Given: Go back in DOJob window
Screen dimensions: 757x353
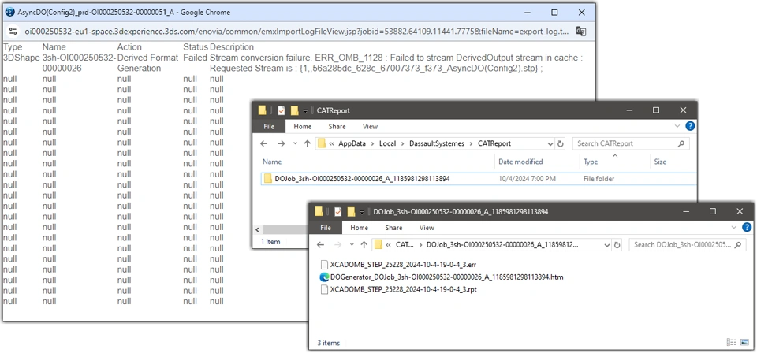Looking at the screenshot, I should (321, 245).
